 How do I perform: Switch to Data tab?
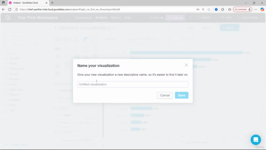point(128,17)
